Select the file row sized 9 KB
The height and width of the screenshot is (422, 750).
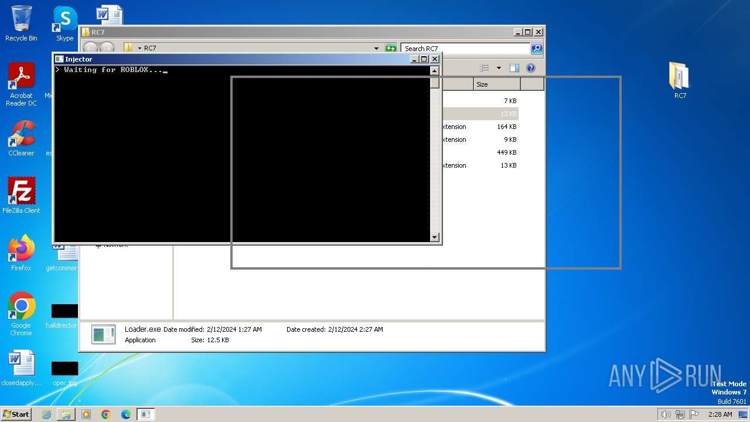click(x=480, y=139)
